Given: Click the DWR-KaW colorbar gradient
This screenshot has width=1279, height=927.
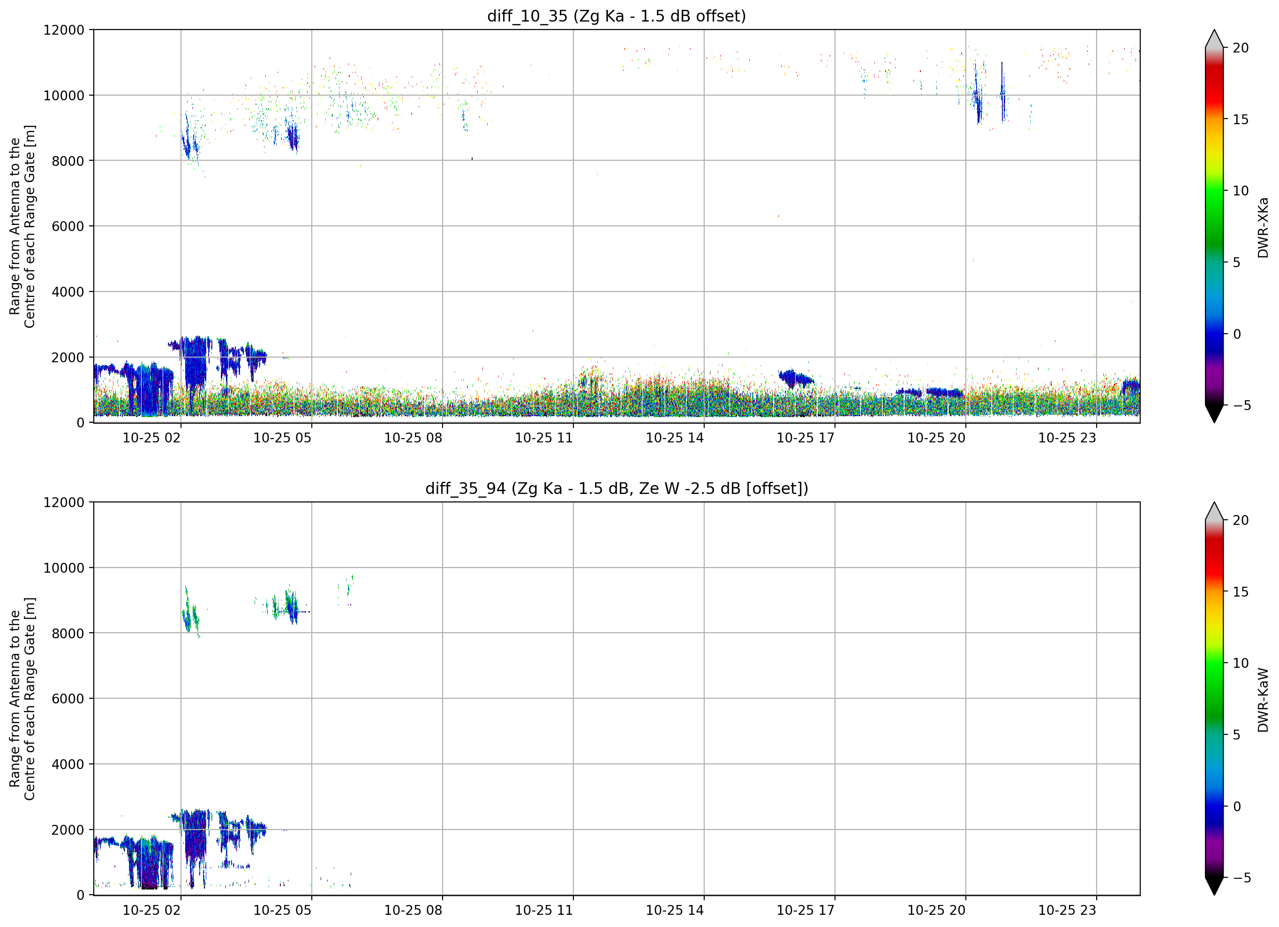Looking at the screenshot, I should pyautogui.click(x=1214, y=699).
